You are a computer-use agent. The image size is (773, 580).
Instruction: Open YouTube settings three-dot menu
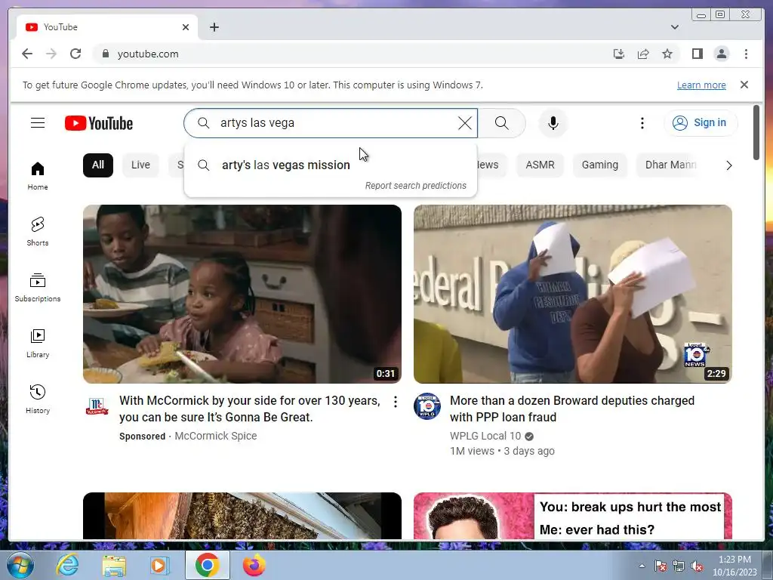(642, 123)
